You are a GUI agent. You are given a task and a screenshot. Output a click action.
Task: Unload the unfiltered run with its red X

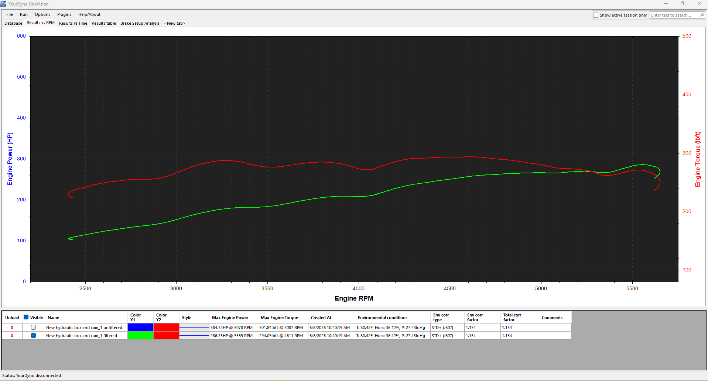pyautogui.click(x=12, y=328)
